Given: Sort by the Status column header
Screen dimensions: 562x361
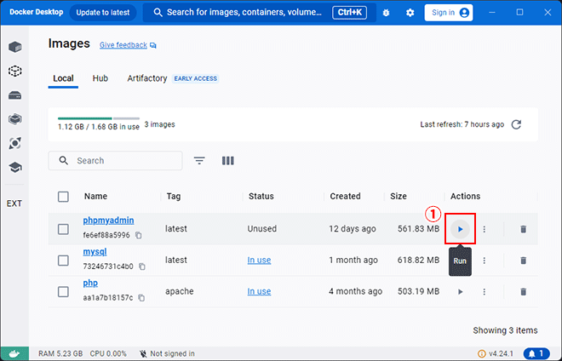Looking at the screenshot, I should point(261,197).
